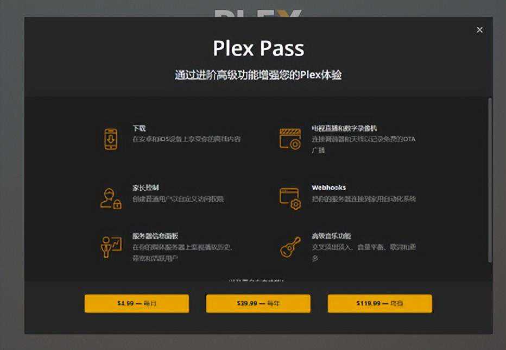Screen dimensions: 506x350
Task: Click the parental controls user-lock icon
Action: coord(111,199)
